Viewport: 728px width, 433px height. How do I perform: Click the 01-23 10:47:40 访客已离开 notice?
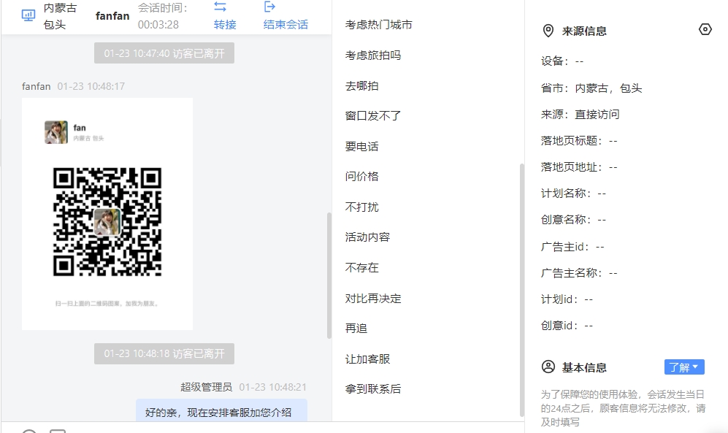pyautogui.click(x=164, y=53)
